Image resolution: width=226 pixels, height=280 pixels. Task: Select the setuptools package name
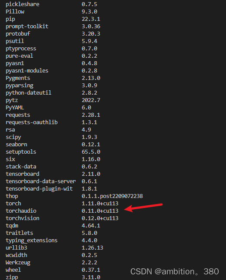point(21,152)
